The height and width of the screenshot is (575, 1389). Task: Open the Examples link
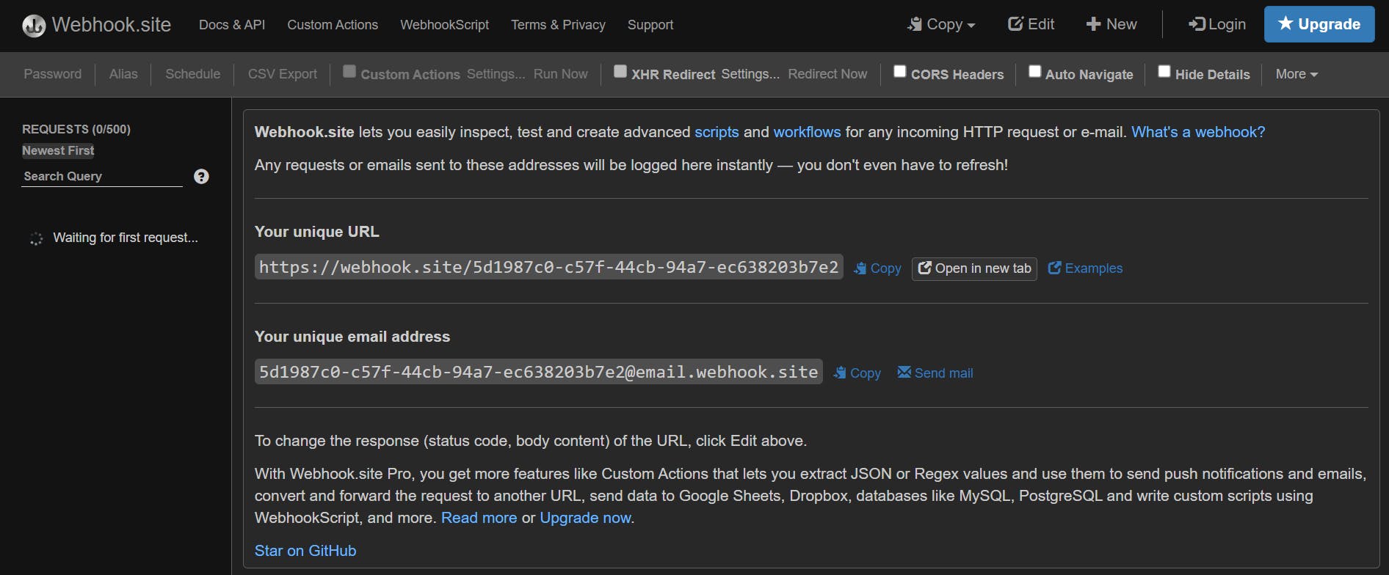(x=1085, y=268)
